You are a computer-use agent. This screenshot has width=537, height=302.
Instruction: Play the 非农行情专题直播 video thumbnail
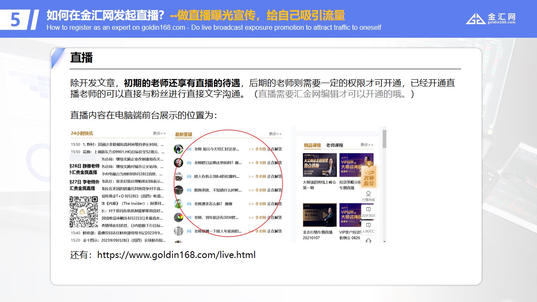(320, 215)
